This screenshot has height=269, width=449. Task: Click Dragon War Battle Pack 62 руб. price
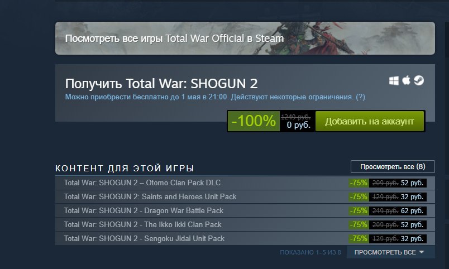pos(412,211)
